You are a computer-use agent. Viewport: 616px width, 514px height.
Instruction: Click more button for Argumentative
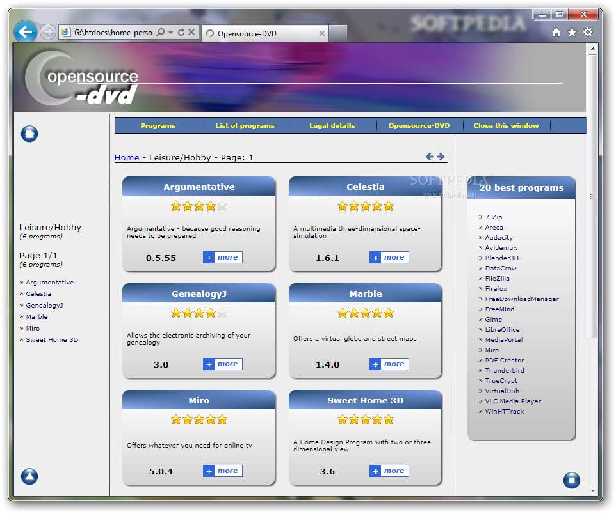(223, 258)
